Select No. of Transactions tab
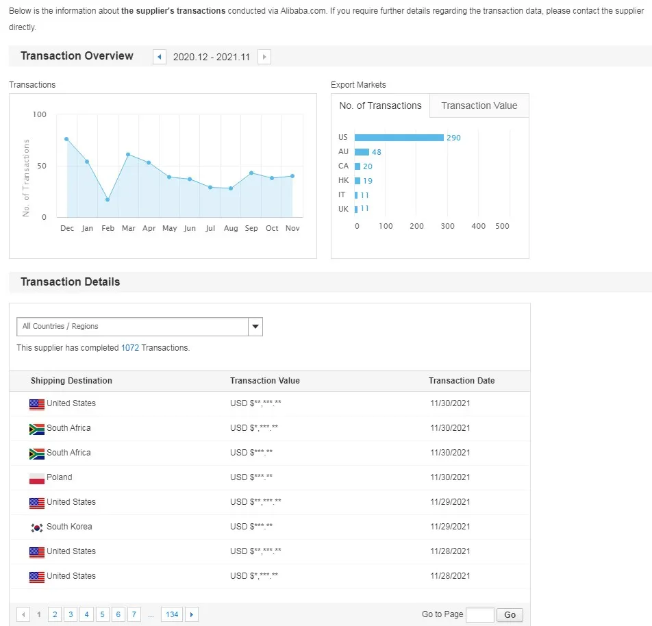This screenshot has width=652, height=626. (380, 105)
